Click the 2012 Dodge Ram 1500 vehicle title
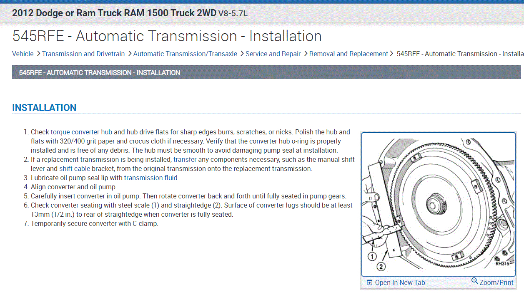Image resolution: width=524 pixels, height=297 pixels. click(114, 13)
